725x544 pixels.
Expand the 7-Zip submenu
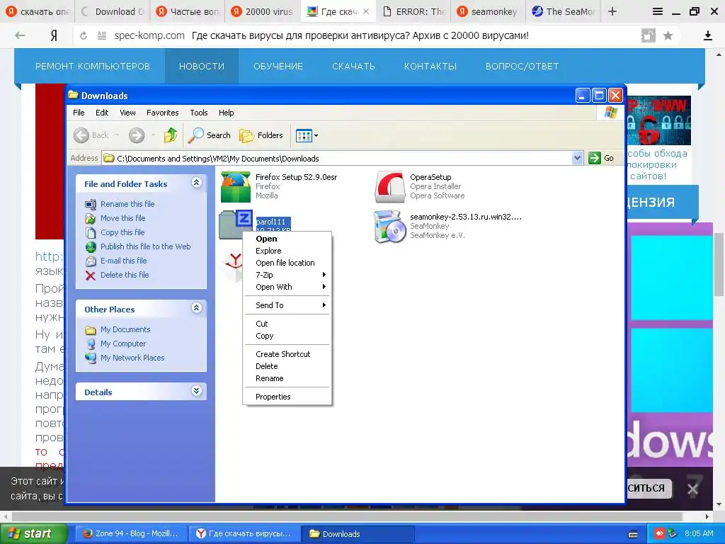[287, 275]
